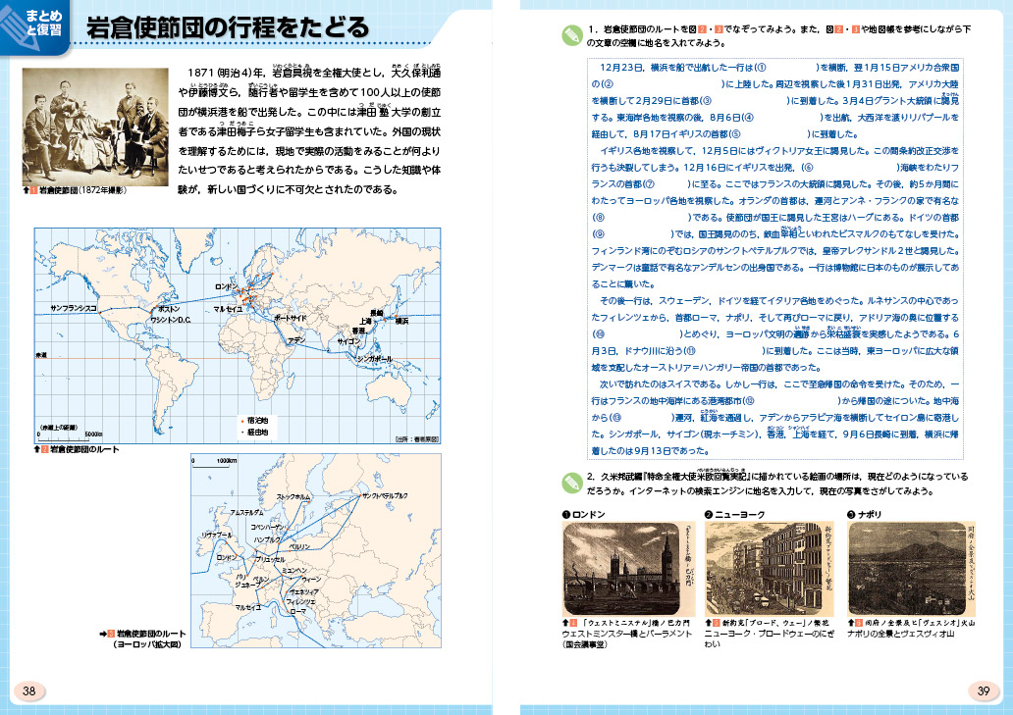The image size is (1013, 715).
Task: Click ローマ on the Europe map
Action: pos(297,611)
